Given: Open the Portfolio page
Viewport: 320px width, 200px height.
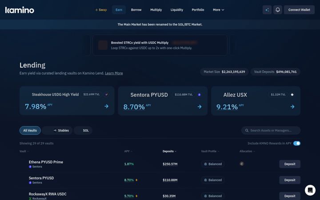Looking at the screenshot, I should 198,10.
